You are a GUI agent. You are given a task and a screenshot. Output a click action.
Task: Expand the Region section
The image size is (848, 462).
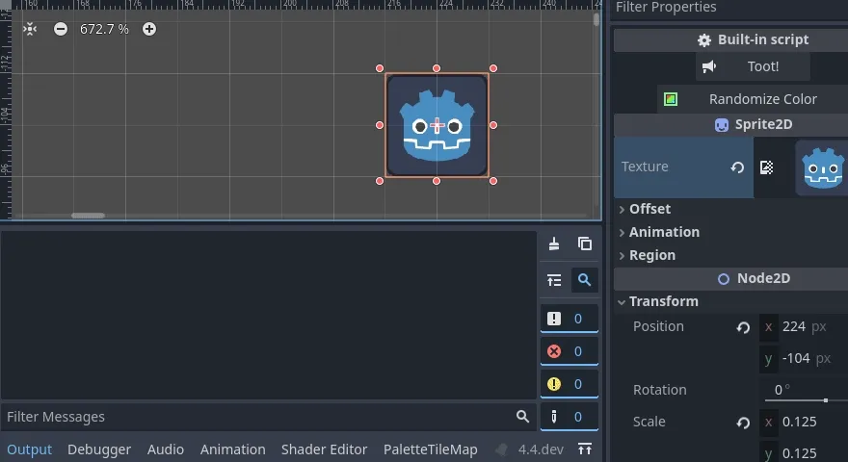point(651,255)
